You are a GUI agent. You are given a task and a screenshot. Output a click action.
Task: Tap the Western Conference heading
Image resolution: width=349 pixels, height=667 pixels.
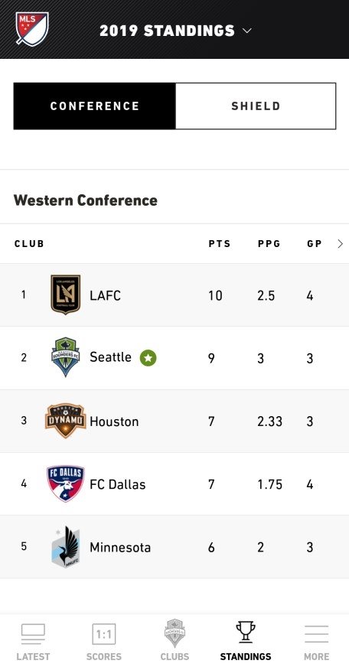tap(86, 200)
